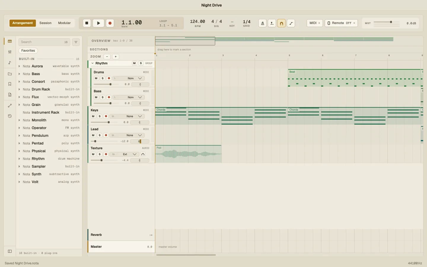Click the Remote Off button
Screen dimensions: 427x267
pos(341,23)
